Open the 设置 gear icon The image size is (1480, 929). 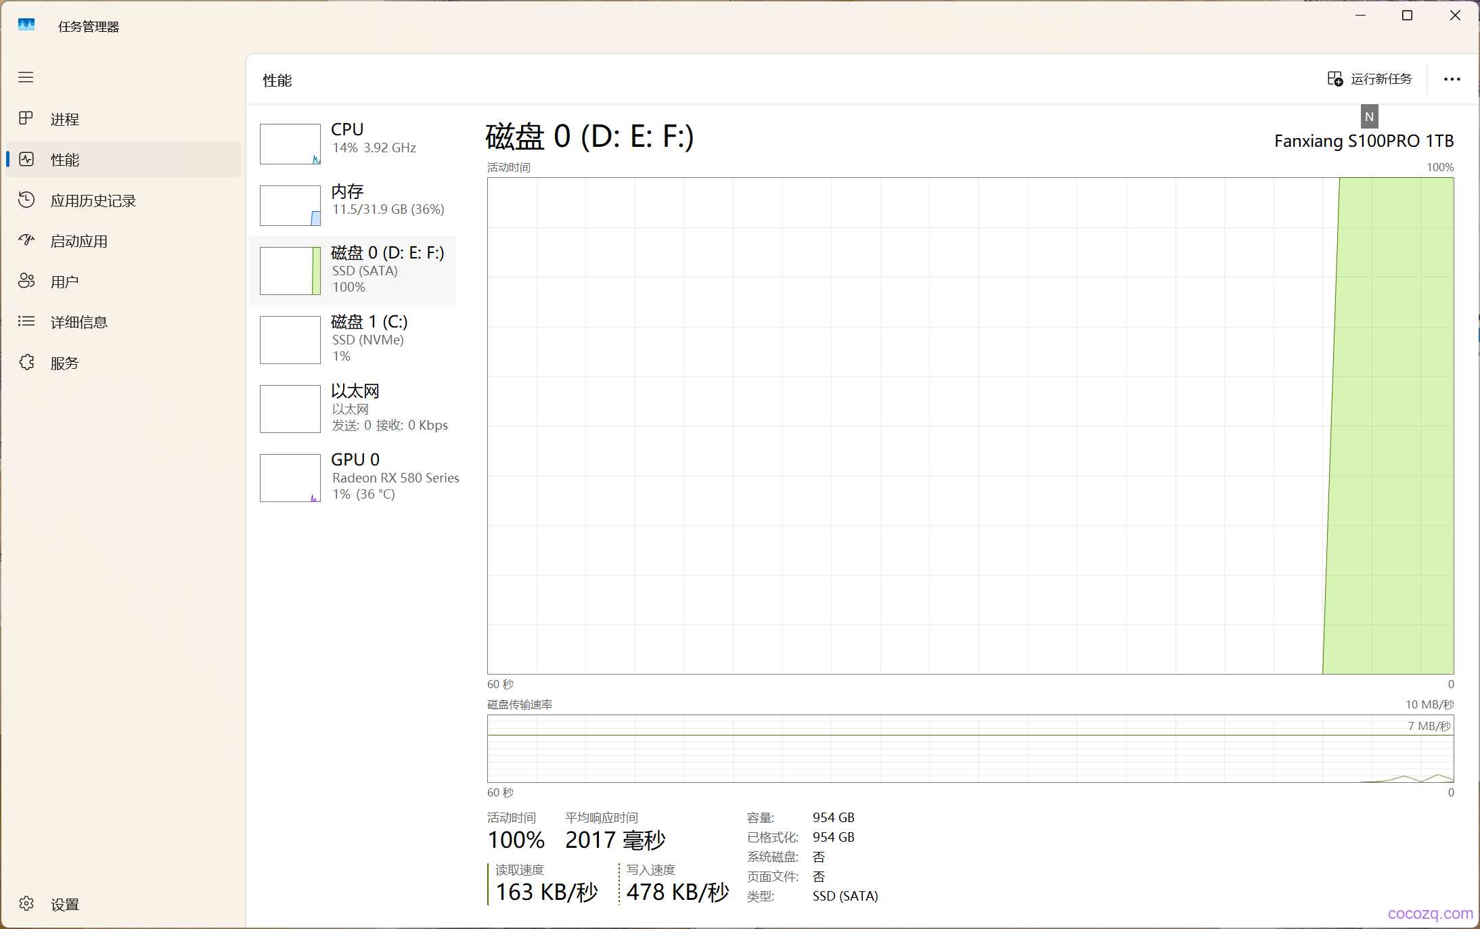[x=26, y=904]
